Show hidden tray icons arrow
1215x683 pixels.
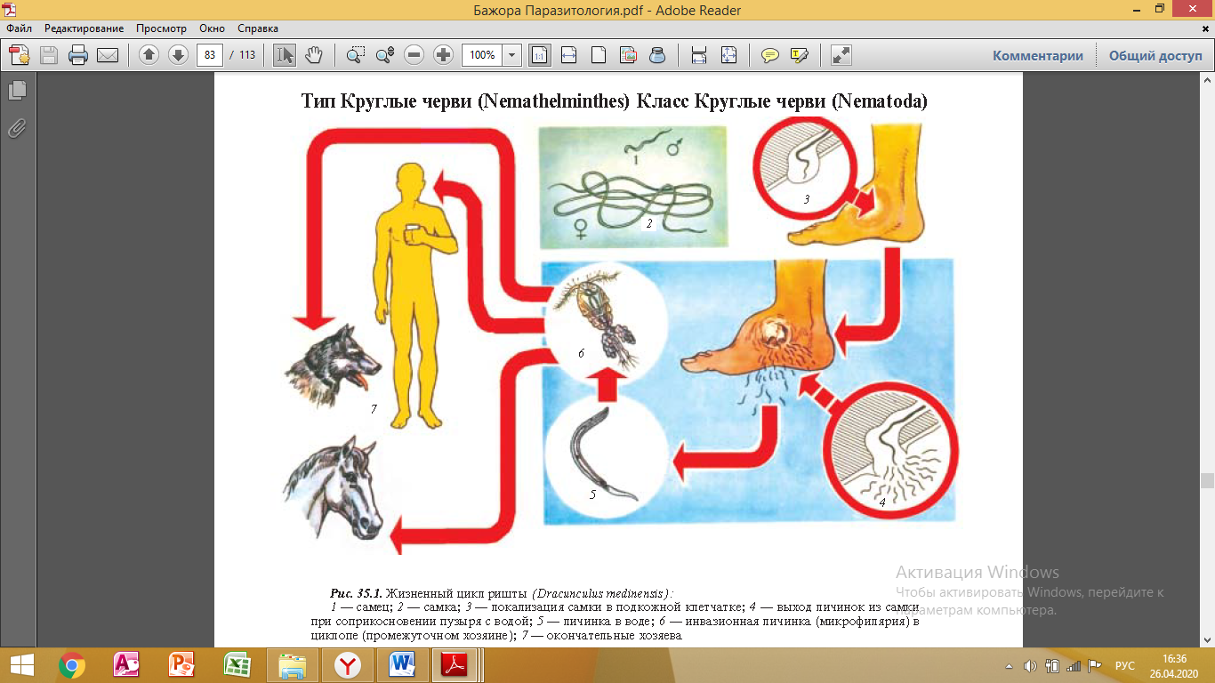coord(1009,666)
